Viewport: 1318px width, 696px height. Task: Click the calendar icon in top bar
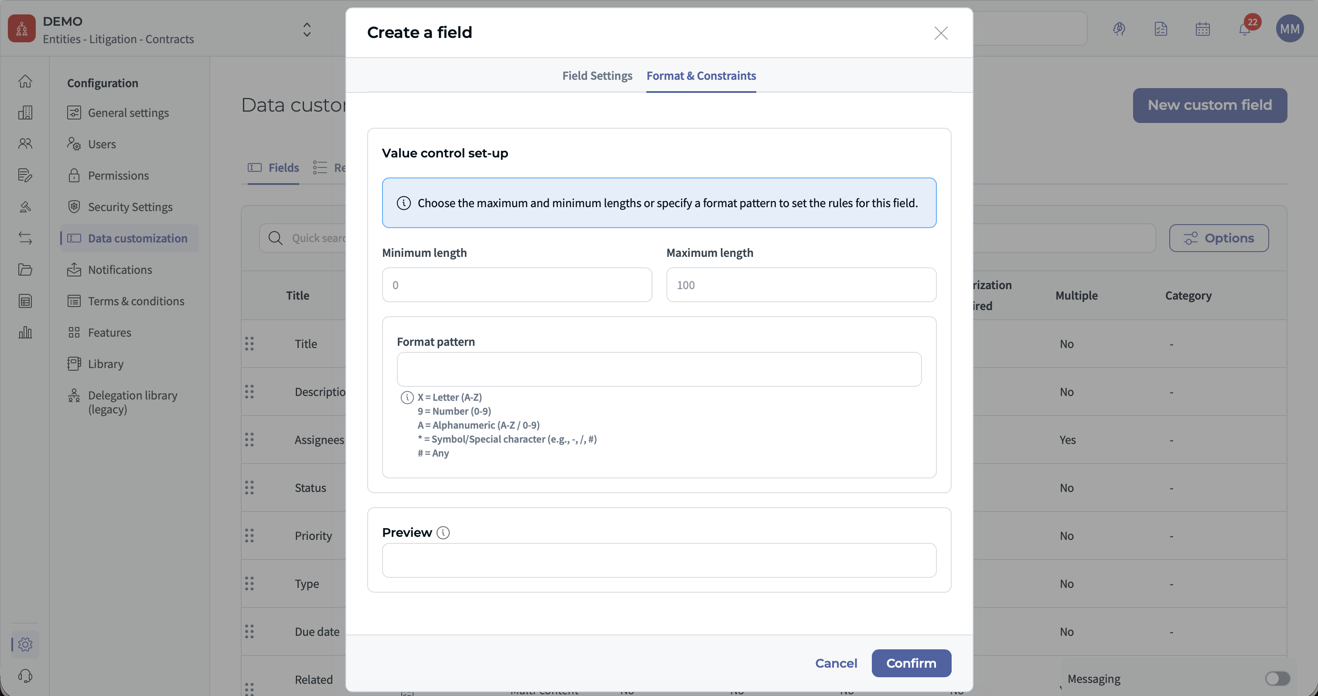click(1202, 29)
